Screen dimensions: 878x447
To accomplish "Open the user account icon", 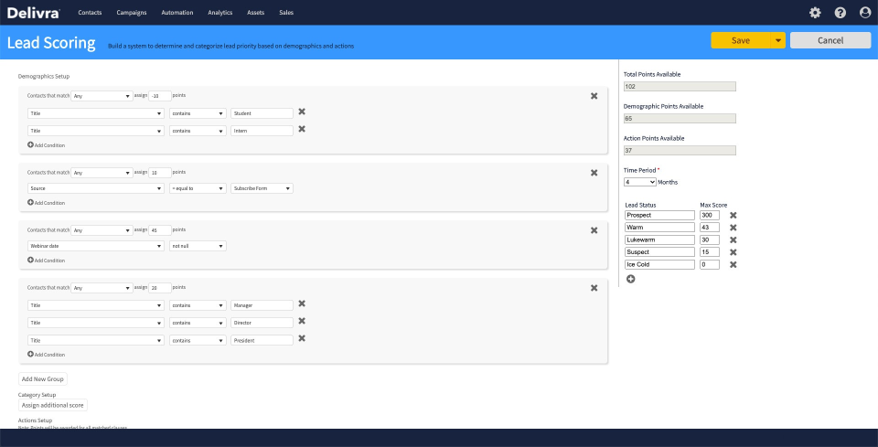I will 865,12.
